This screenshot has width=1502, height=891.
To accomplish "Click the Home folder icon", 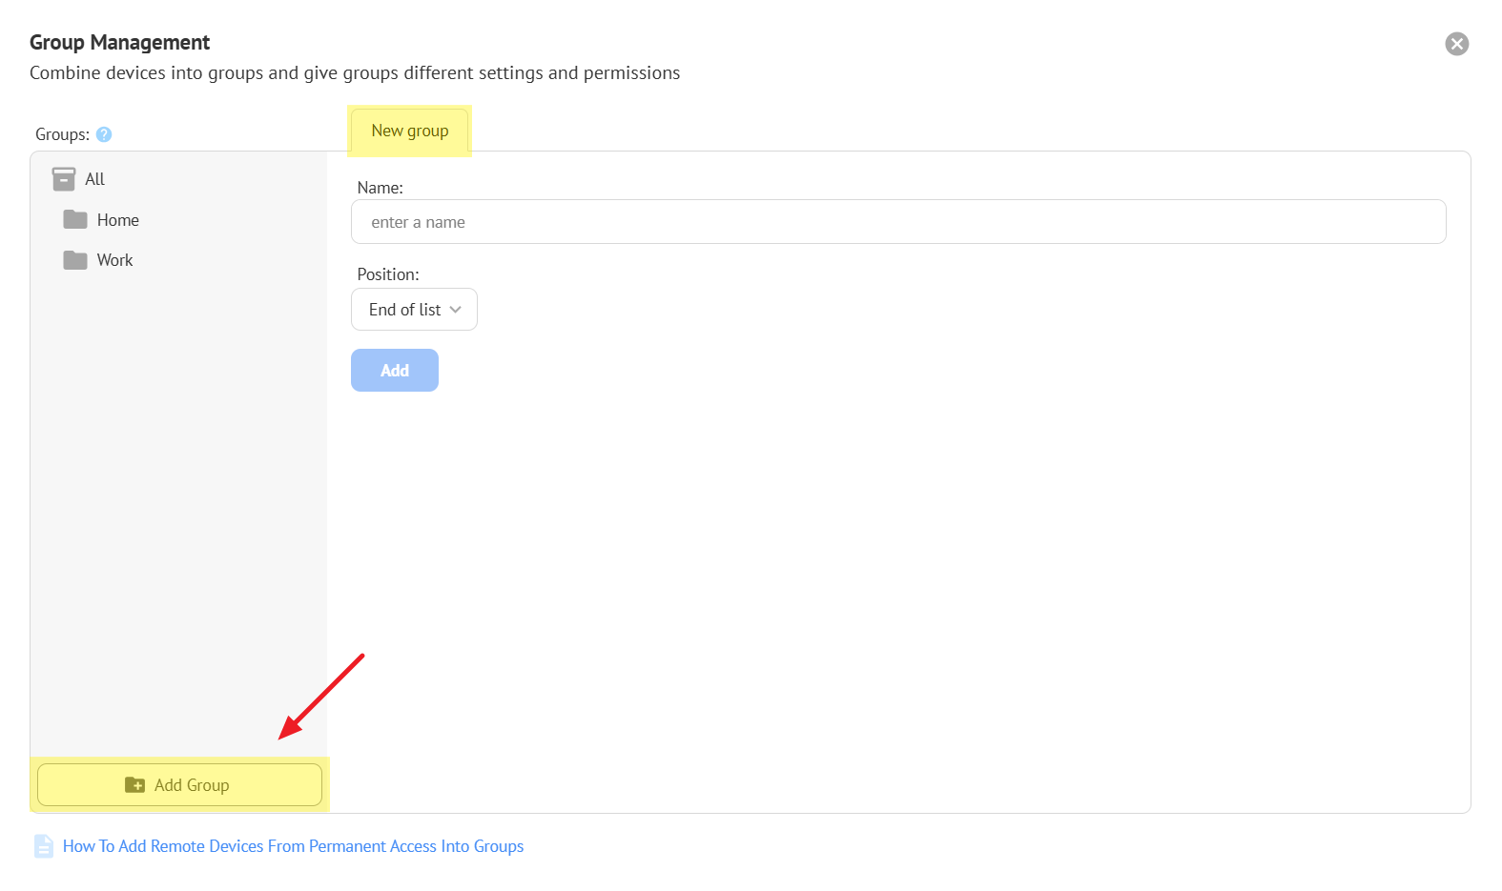I will click(x=75, y=220).
